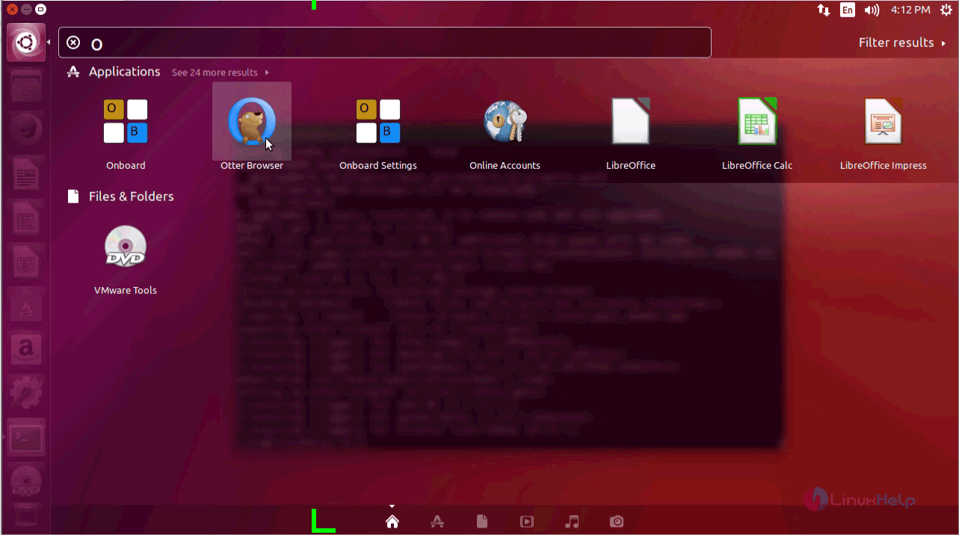The height and width of the screenshot is (535, 959).
Task: Open System Settings from the launcher
Action: pos(26,392)
